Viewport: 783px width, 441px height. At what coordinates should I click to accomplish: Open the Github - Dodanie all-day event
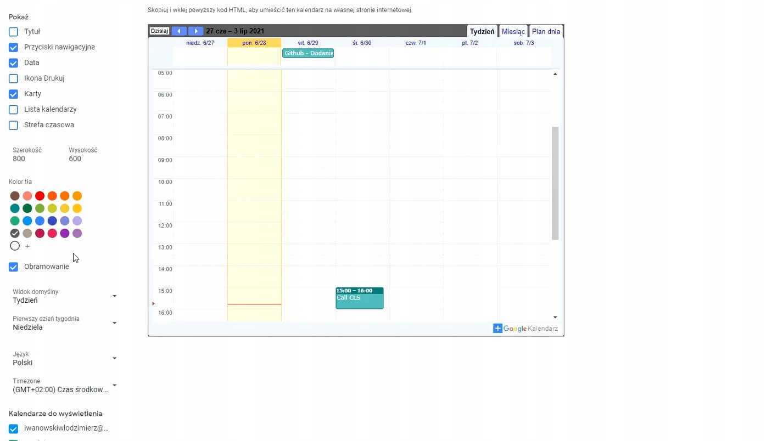click(308, 53)
